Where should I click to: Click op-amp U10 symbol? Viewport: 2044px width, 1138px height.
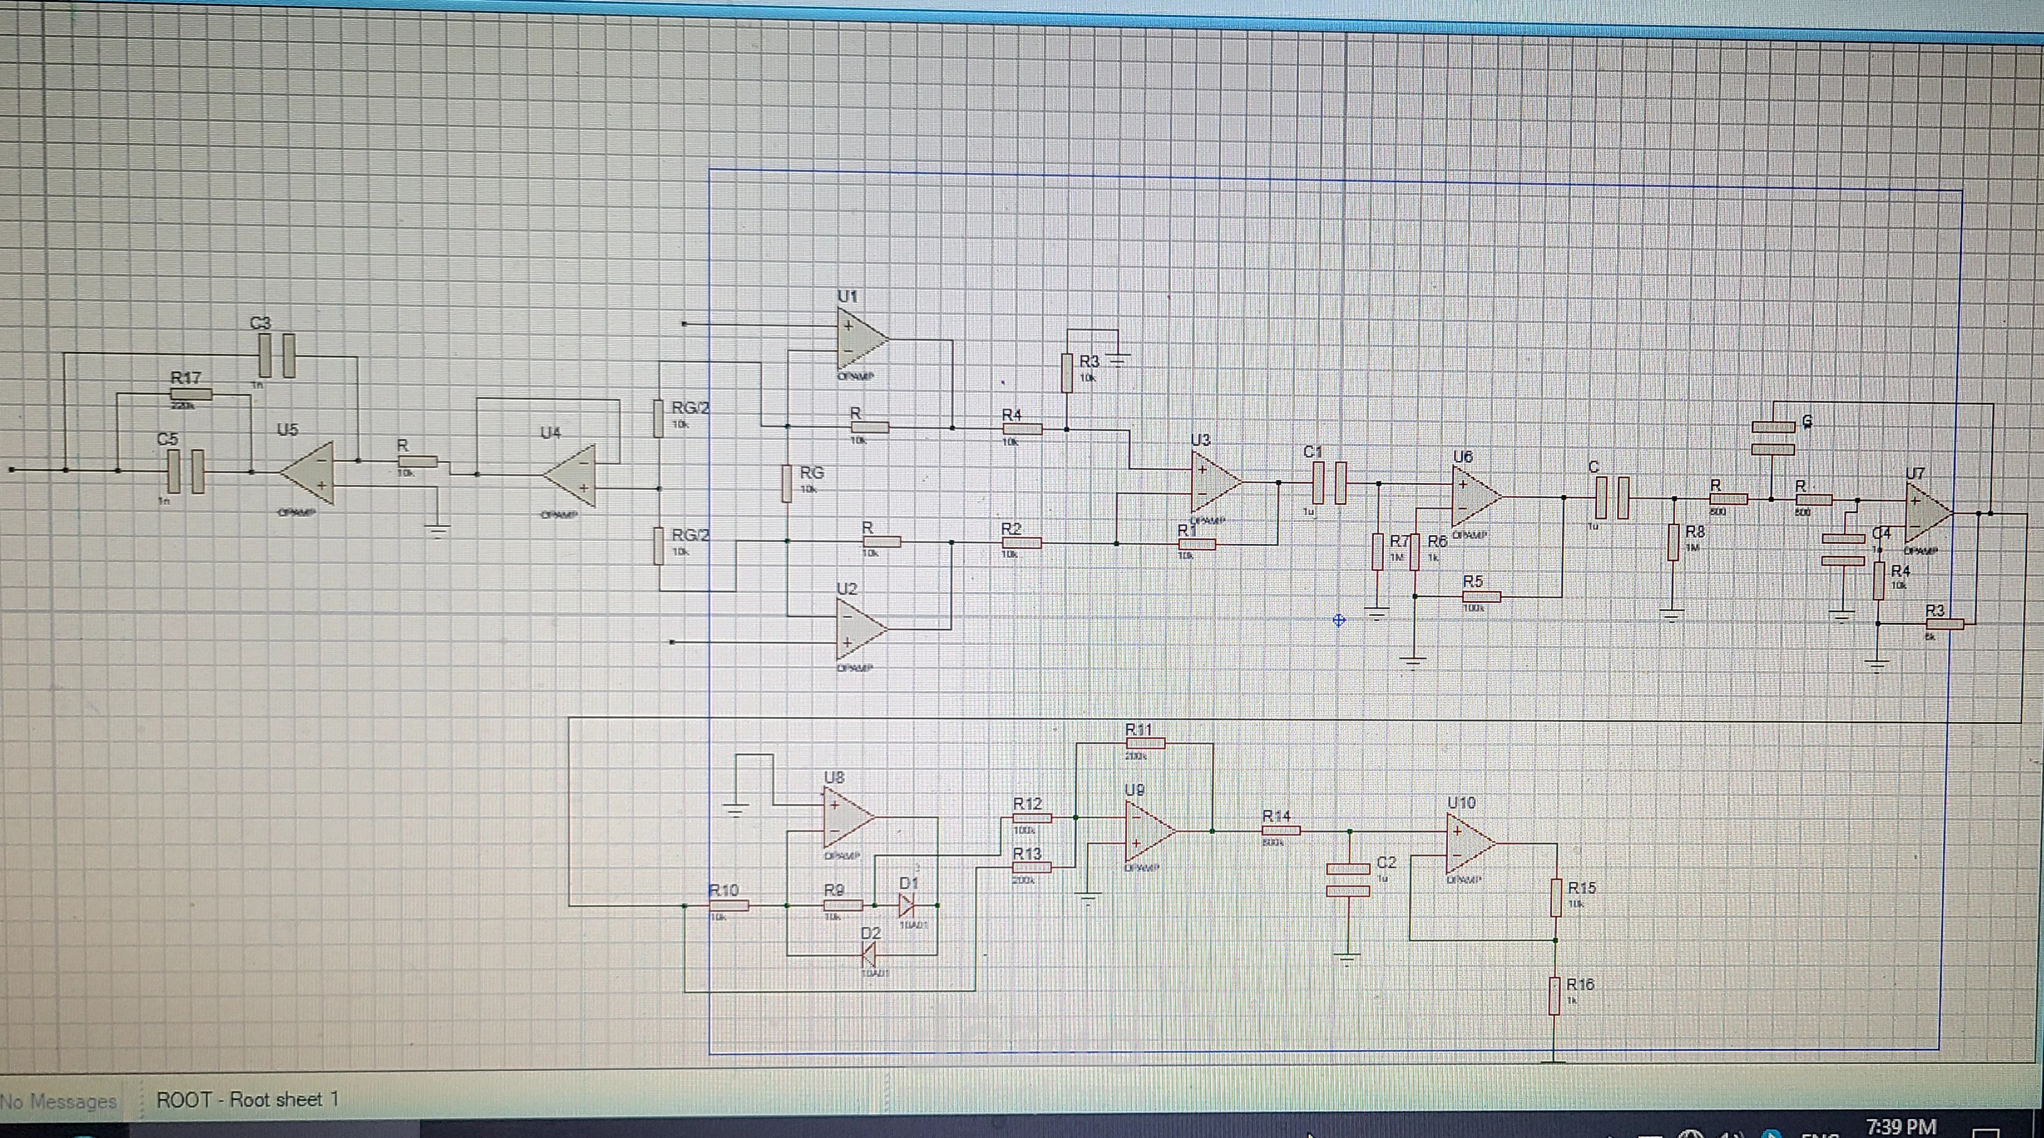coord(1471,843)
